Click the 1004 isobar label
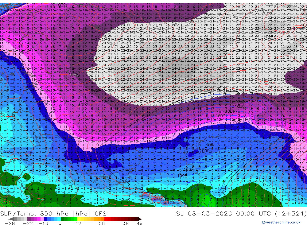 tap(230, 111)
